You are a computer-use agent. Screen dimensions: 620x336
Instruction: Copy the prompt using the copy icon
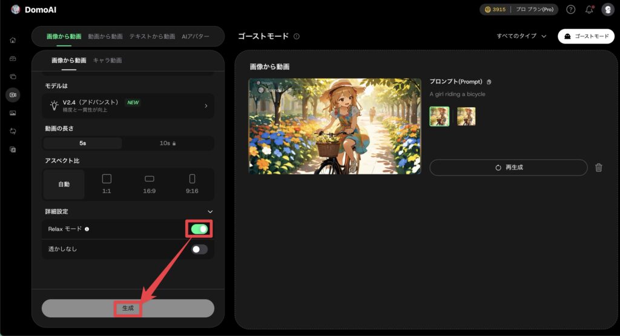(x=489, y=82)
